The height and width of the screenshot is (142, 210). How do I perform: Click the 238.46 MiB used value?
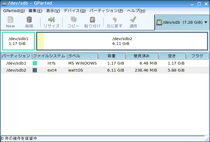coord(146,70)
